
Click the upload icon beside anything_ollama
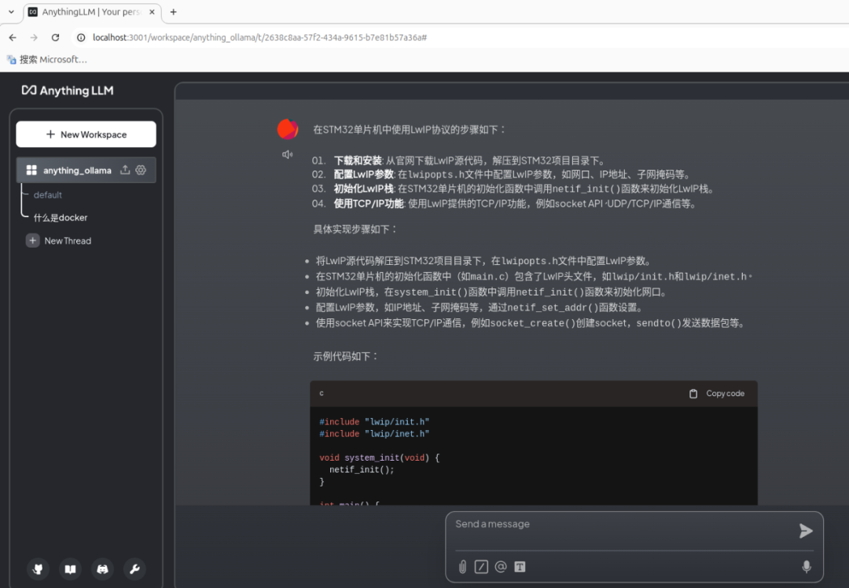click(x=125, y=170)
